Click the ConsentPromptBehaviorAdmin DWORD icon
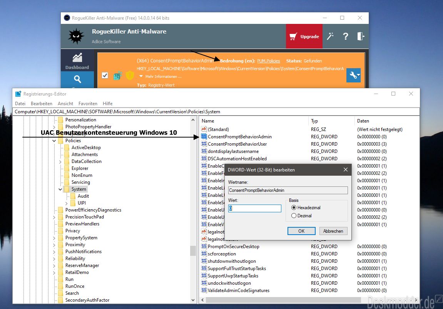Screen dimensions: 443x309 tap(204, 136)
